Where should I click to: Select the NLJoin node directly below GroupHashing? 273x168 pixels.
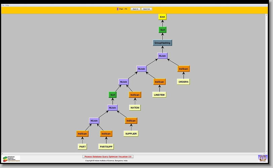coord(162,56)
